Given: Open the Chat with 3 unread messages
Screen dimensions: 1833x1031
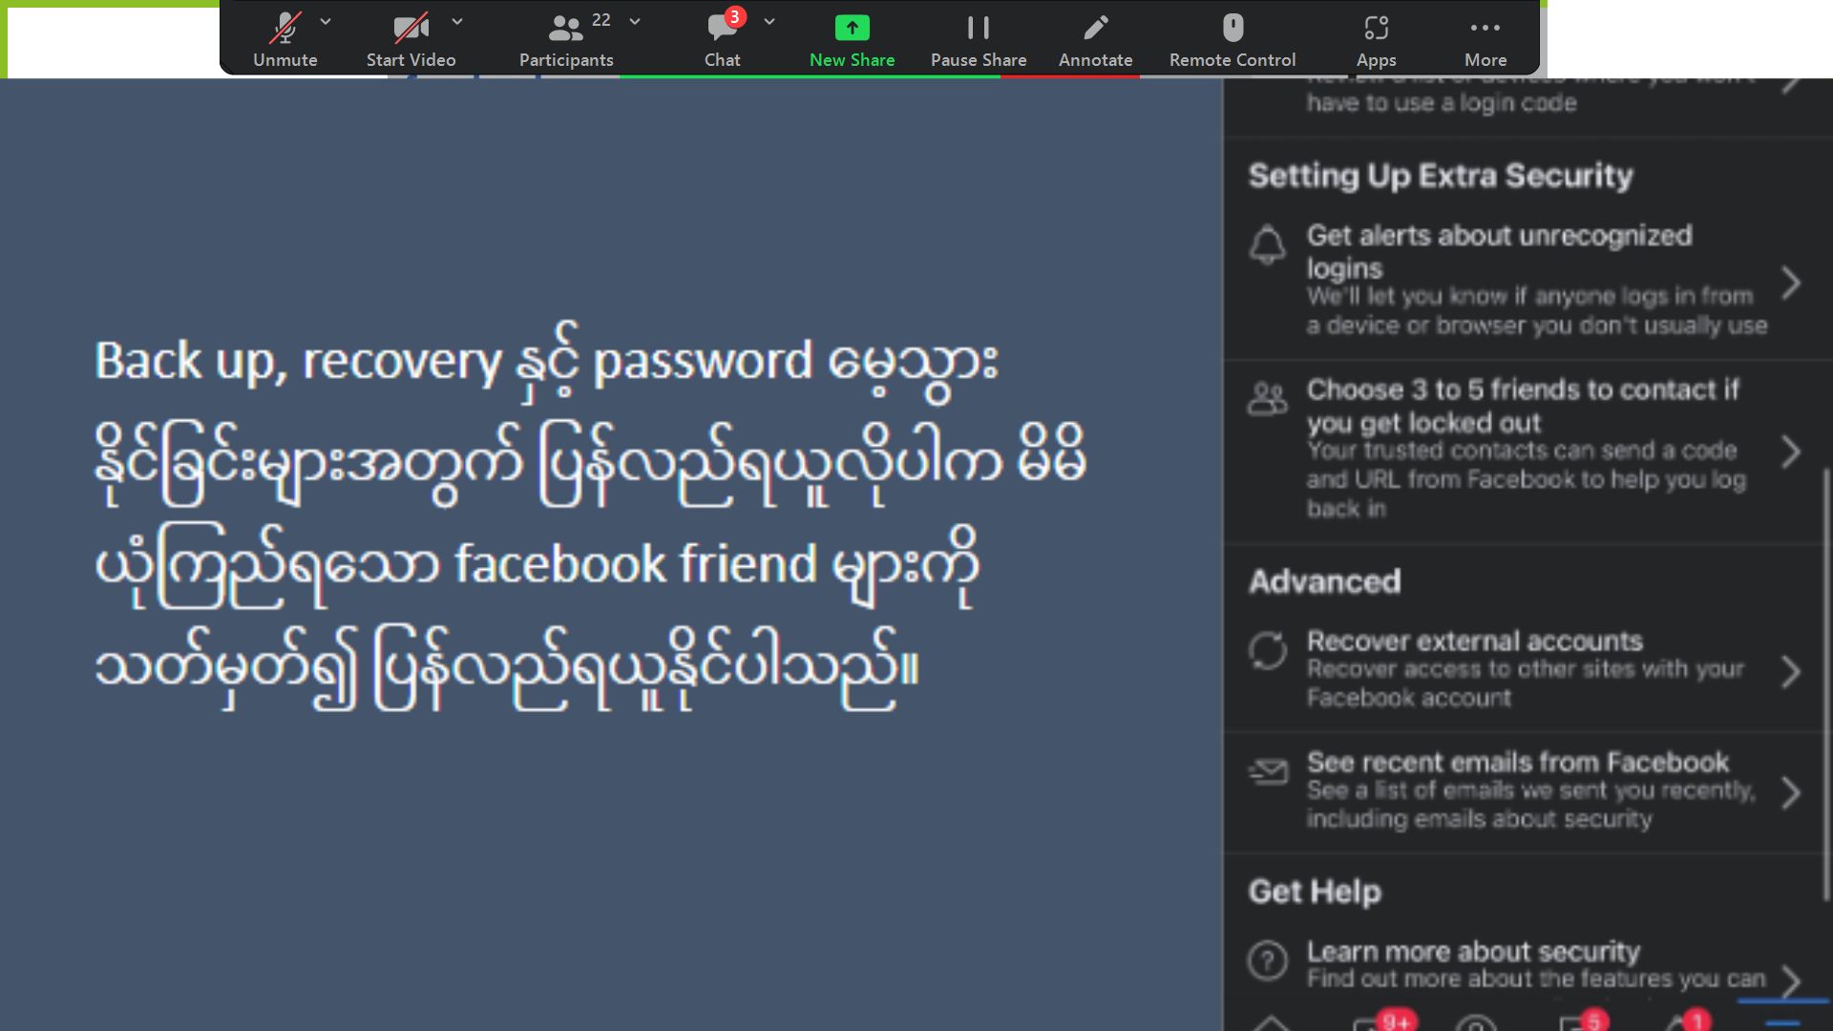Looking at the screenshot, I should 723,40.
